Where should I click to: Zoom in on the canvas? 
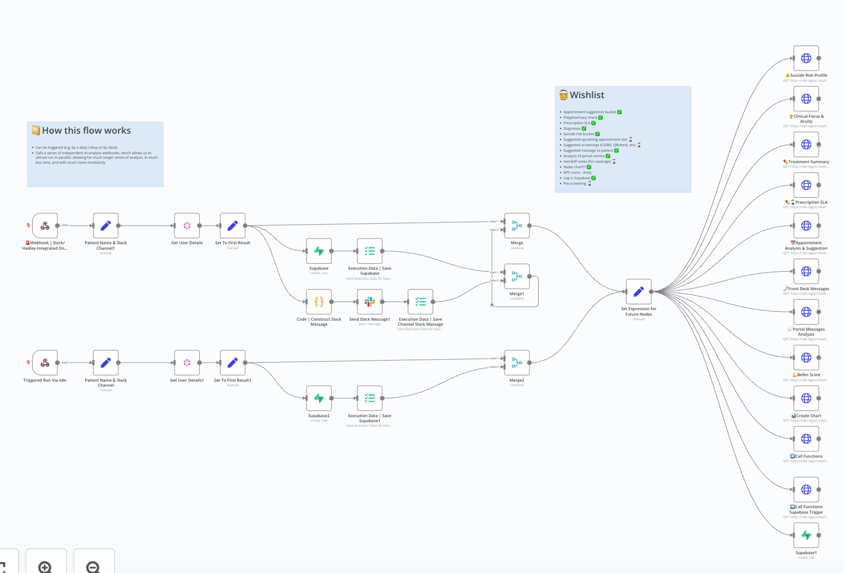(46, 566)
